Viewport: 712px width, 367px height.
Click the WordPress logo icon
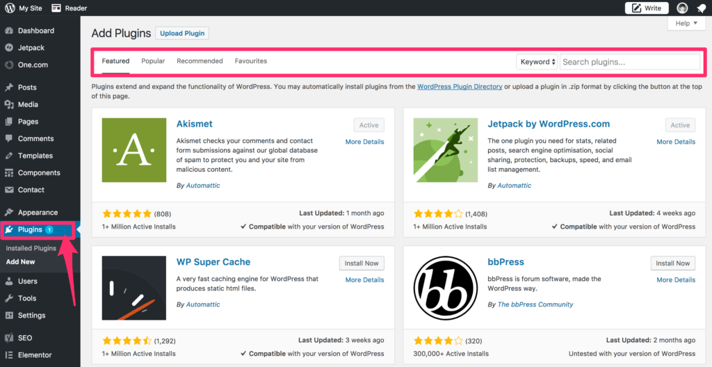point(10,8)
